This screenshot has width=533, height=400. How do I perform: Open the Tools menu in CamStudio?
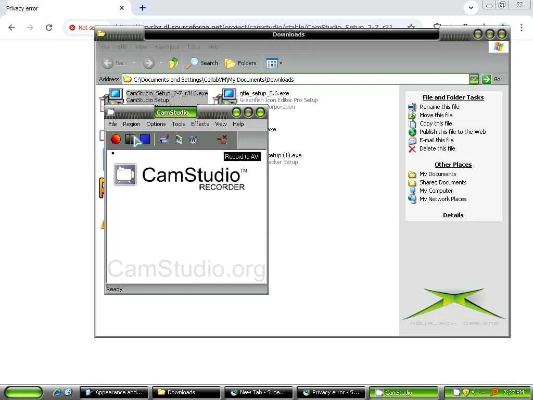[179, 124]
